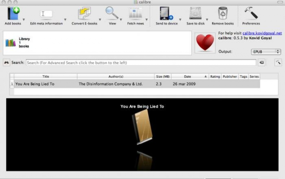Open the Add books dropdown arrow
285x179 pixels.
pos(24,19)
